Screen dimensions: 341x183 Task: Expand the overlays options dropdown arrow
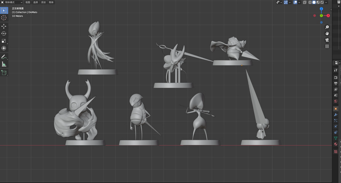click(x=300, y=2)
